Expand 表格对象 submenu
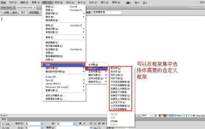The width and height of the screenshot is (205, 129). (64, 29)
